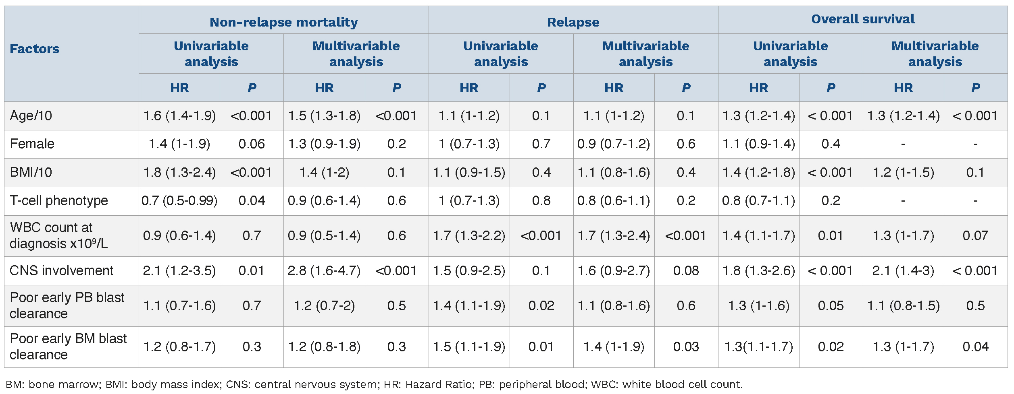The width and height of the screenshot is (1014, 394).
Task: Select the Overall survival header
Action: pyautogui.click(x=863, y=19)
